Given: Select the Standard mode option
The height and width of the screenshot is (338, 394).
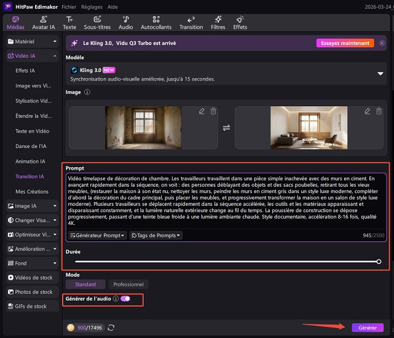Looking at the screenshot, I should [x=85, y=285].
